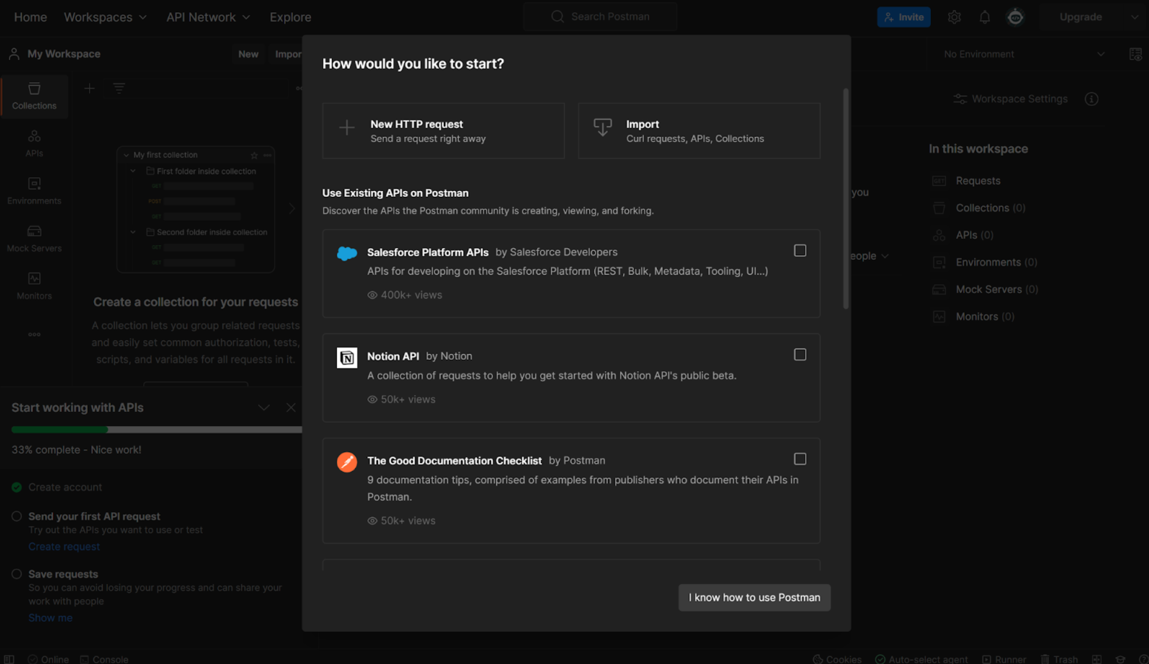Click I know how to use Postman
The height and width of the screenshot is (664, 1149).
tap(754, 598)
